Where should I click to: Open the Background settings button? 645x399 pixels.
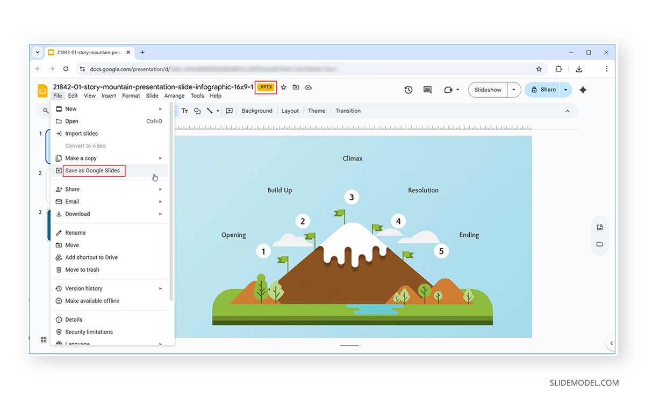(257, 111)
